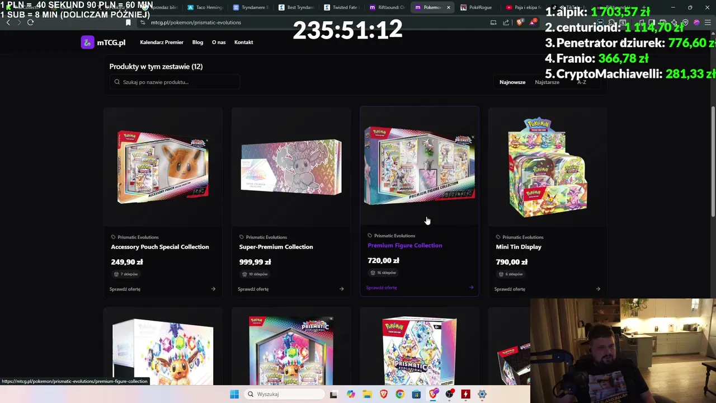
Task: Click the 999,99 zł price
Action: [255, 262]
